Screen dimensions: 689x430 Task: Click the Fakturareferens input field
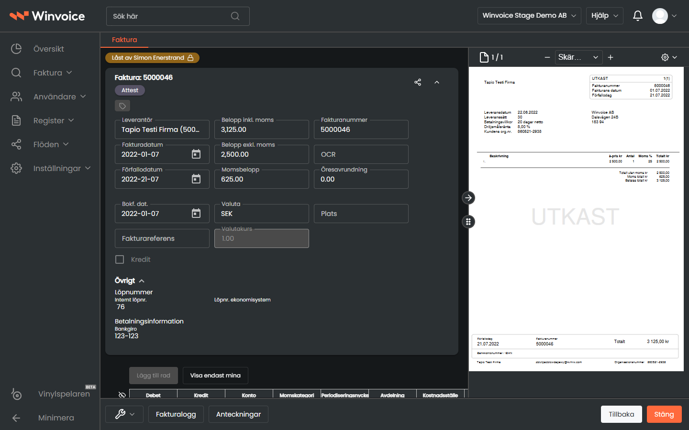coord(162,238)
